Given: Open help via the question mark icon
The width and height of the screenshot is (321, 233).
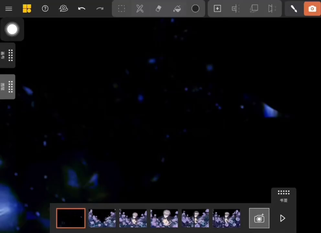Looking at the screenshot, I should (45, 9).
